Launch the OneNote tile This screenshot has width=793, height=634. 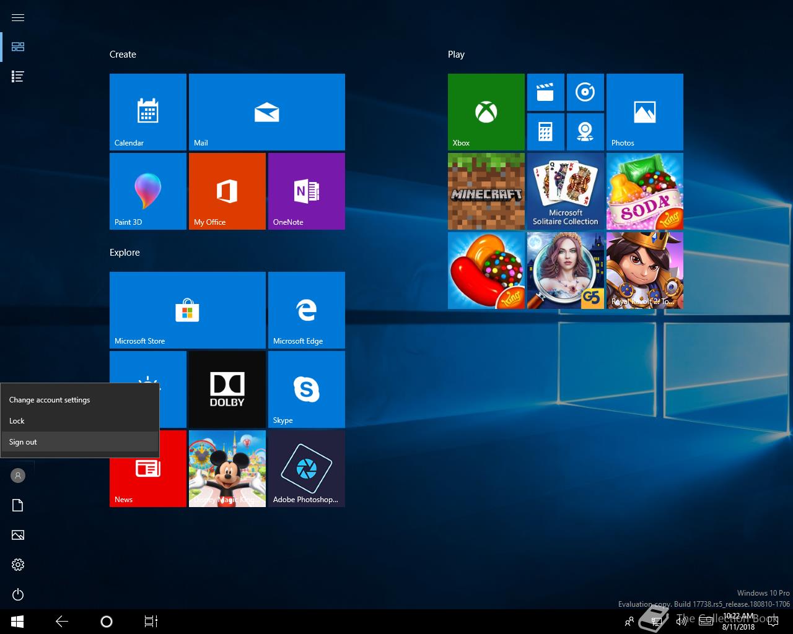tap(307, 191)
